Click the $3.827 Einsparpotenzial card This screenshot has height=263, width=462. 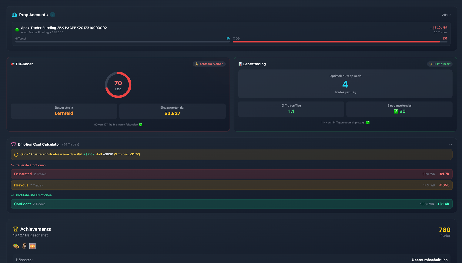coord(172,111)
